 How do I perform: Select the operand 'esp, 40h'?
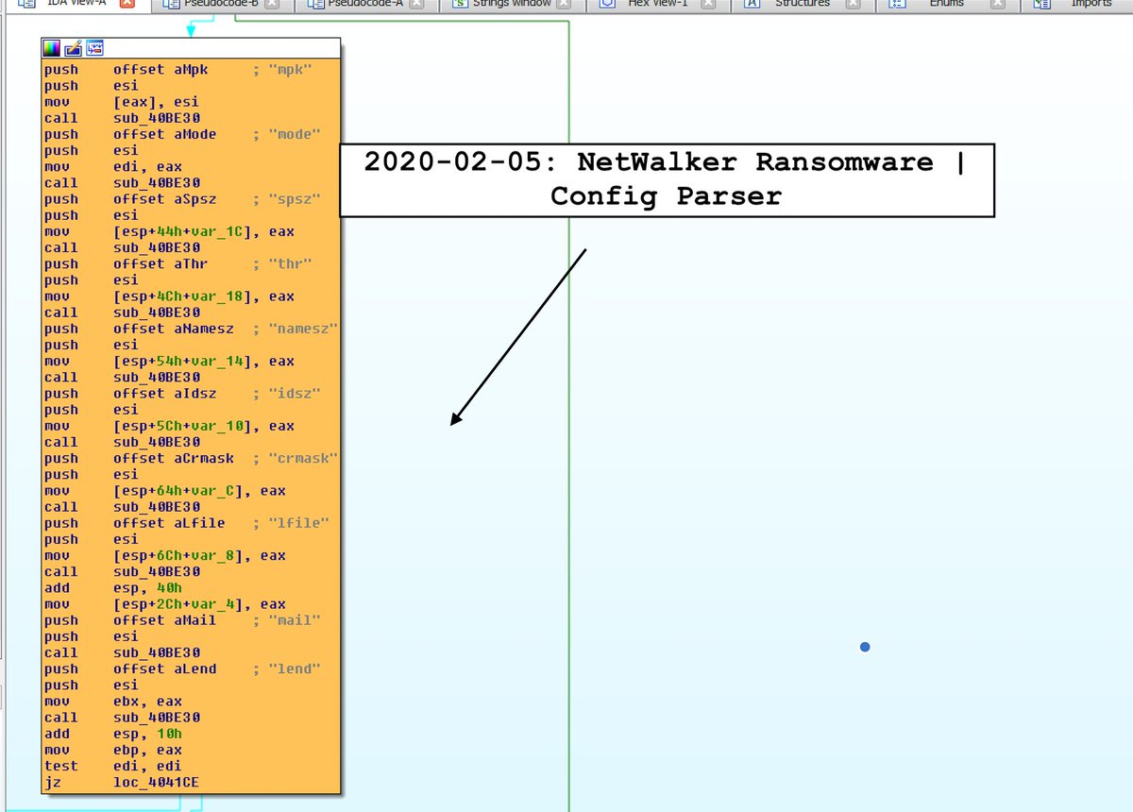[147, 588]
